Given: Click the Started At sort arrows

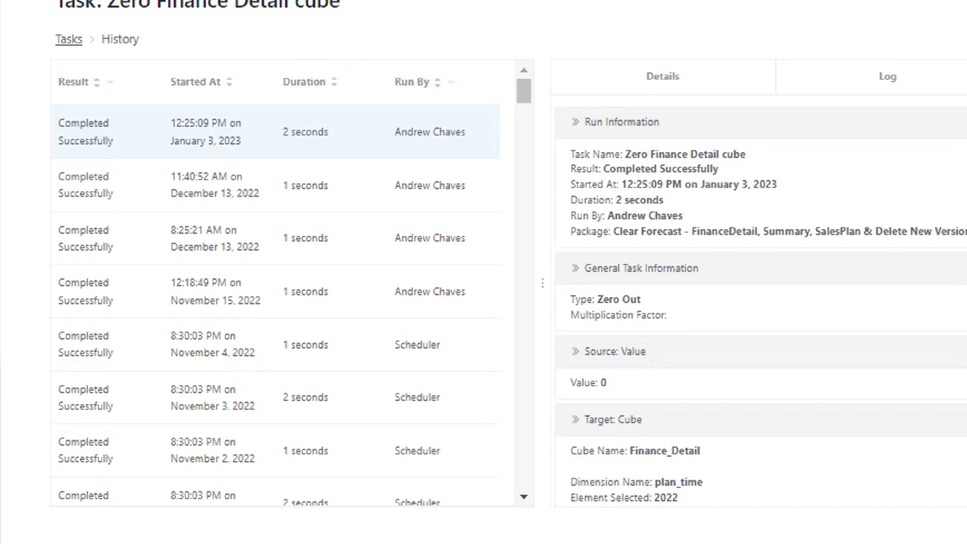Looking at the screenshot, I should [x=229, y=82].
